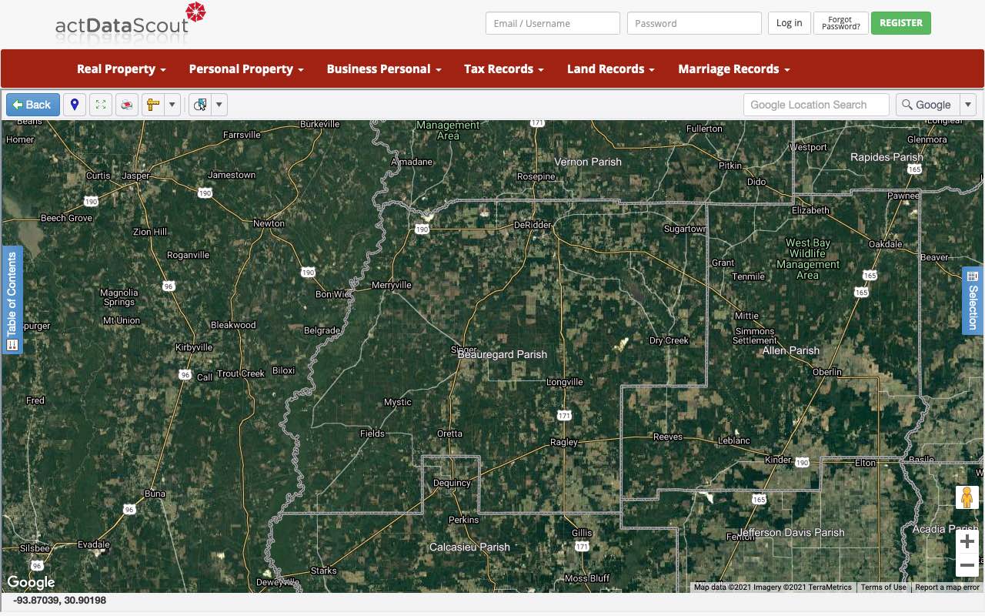Click the Starks town label
The height and width of the screenshot is (616, 985).
point(324,571)
